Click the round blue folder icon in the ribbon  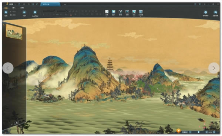point(24,12)
